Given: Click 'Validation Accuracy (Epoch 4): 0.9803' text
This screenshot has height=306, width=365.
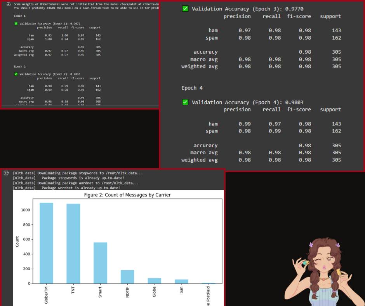Looking at the screenshot, I should click(247, 102).
